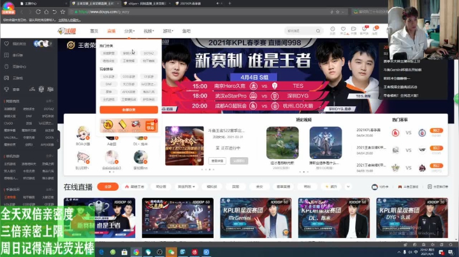Viewport: 459px width, 257px height.
Task: Open the 鱼吧 nav item
Action: coord(186,31)
